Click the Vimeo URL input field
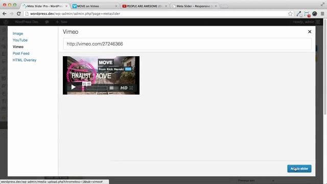327x184 pixels. [188, 44]
